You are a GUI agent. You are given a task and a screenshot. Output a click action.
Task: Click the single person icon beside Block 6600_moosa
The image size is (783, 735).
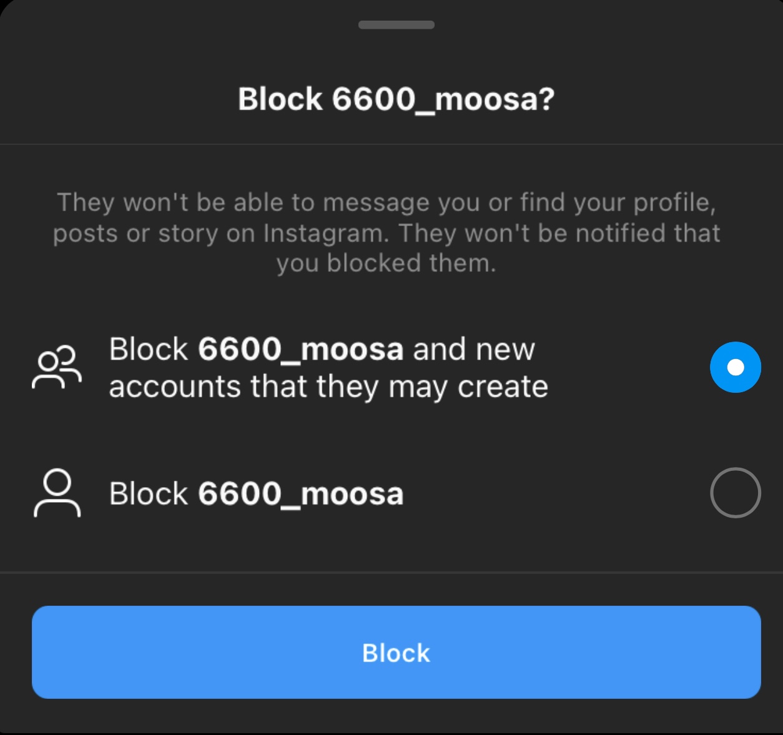click(x=57, y=493)
